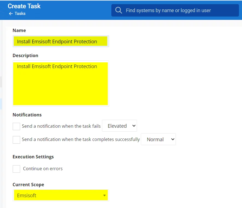Click into the Name text field
242x208 pixels.
[61, 41]
